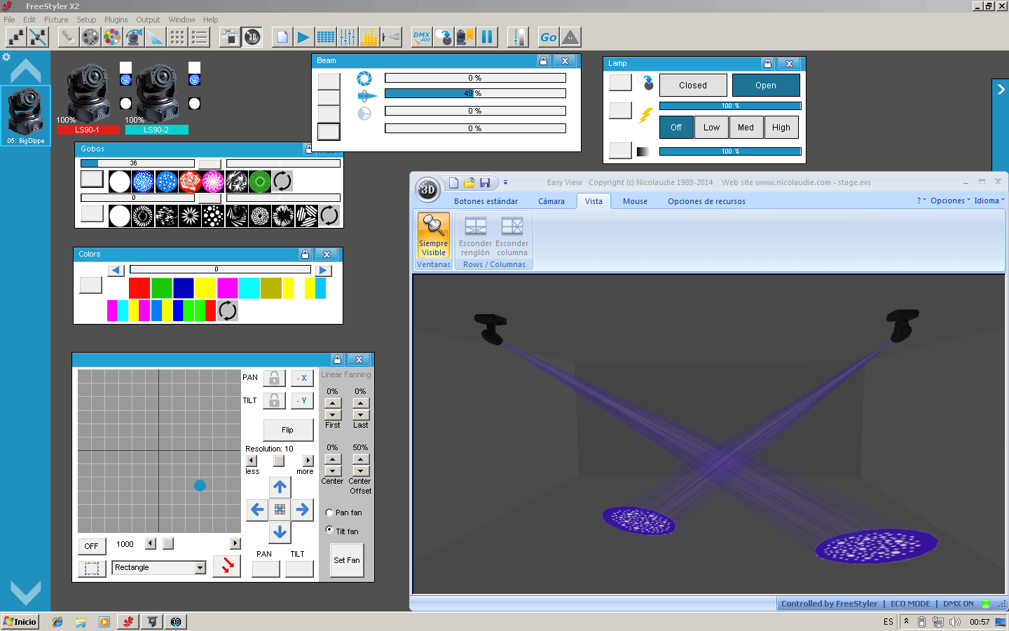Toggle the 3D visualizer toolbar button
Viewport: 1009px width, 631px height.
pos(252,37)
